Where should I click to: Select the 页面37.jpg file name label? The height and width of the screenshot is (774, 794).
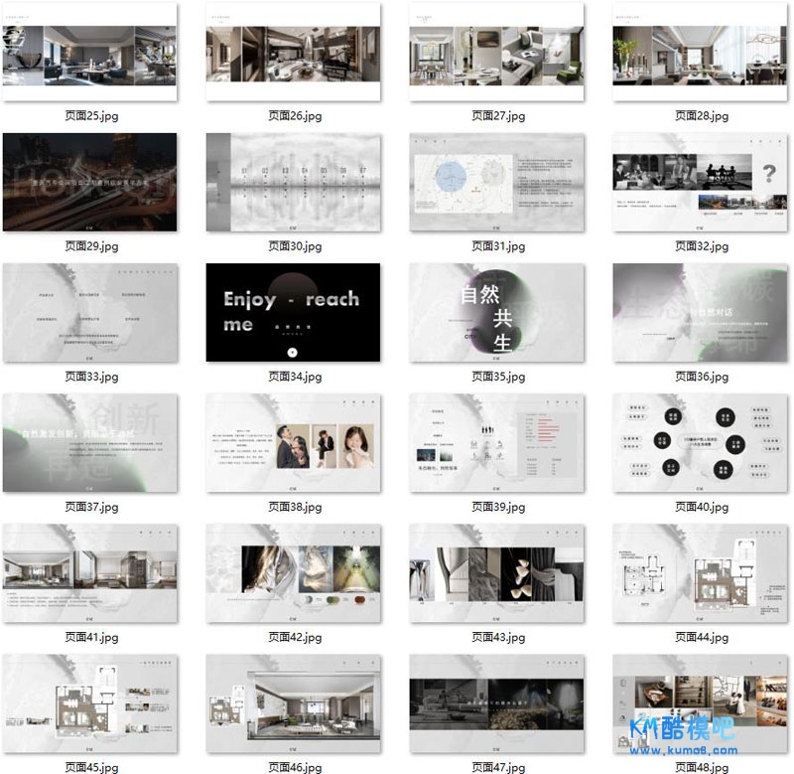pyautogui.click(x=90, y=507)
